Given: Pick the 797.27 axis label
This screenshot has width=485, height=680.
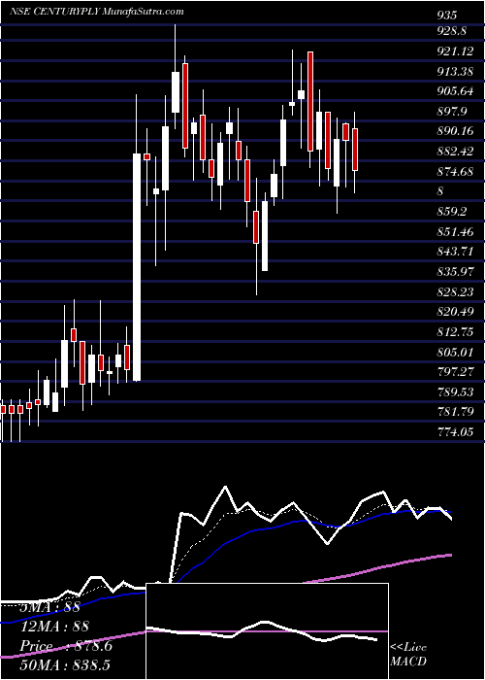Looking at the screenshot, I should 455,372.
